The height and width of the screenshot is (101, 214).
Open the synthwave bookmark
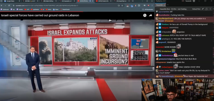point(35,9)
